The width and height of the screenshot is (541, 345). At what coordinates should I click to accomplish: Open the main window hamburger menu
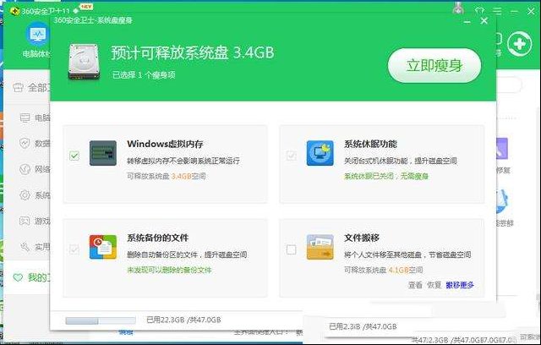(497, 11)
